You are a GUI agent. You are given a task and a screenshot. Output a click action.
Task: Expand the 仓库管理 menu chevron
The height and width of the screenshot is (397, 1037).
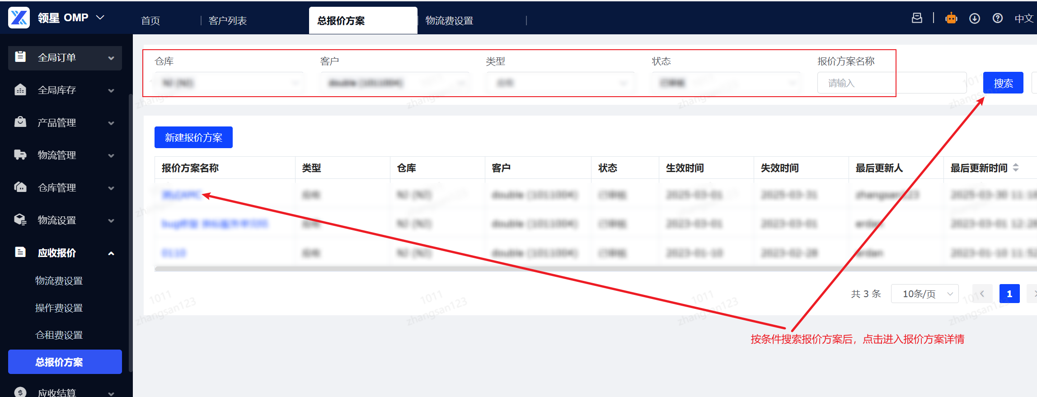(x=111, y=188)
